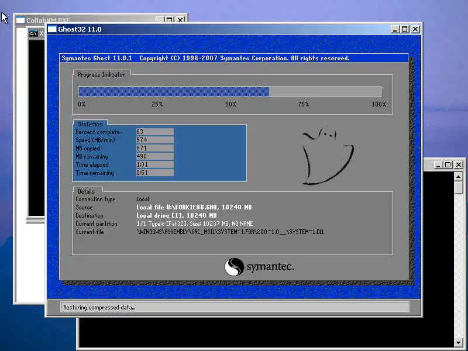Click the unfilled part of the progress bar

point(325,92)
